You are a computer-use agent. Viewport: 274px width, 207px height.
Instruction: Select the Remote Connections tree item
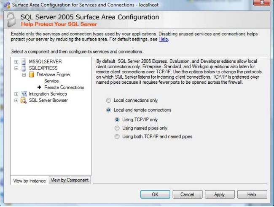tap(64, 88)
